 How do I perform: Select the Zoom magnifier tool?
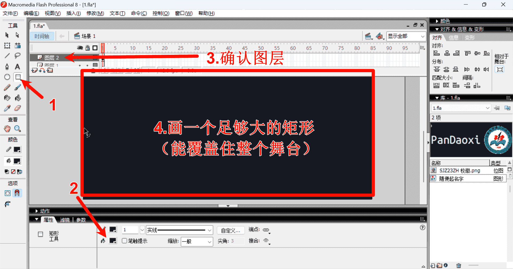18,129
